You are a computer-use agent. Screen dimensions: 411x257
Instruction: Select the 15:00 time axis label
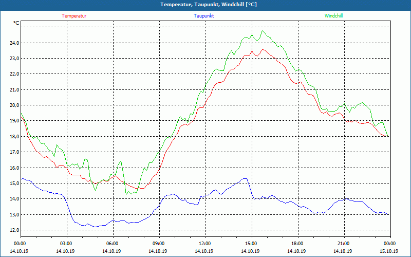click(x=251, y=243)
